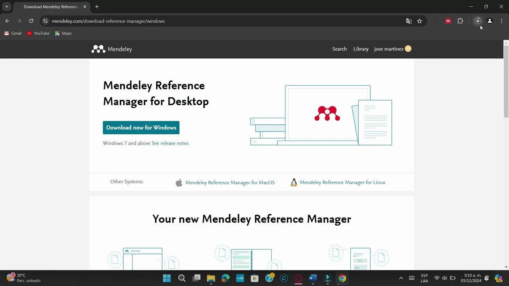The image size is (509, 286).
Task: Open Mendeley Reference Manager for Linux
Action: click(342, 182)
